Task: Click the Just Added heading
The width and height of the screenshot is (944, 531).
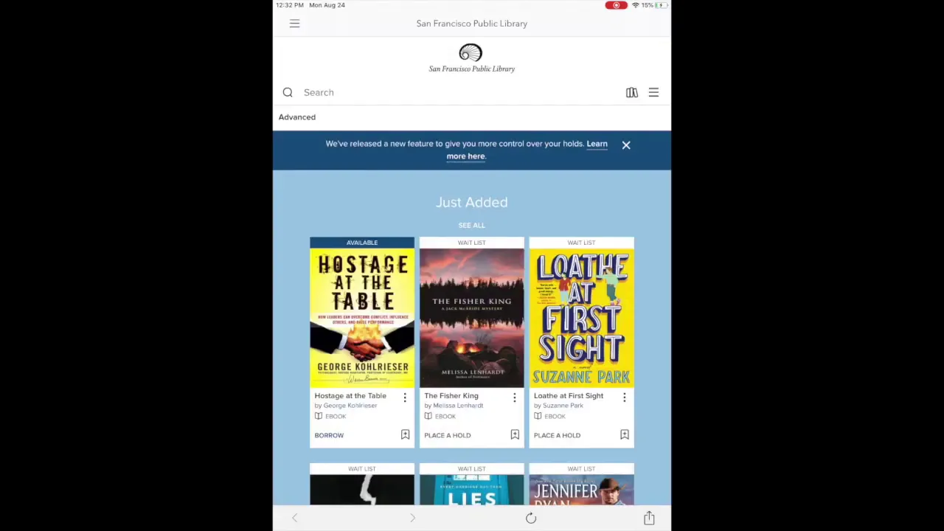Action: [472, 202]
